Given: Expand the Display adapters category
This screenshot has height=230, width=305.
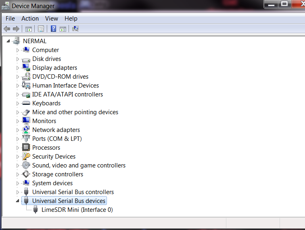Looking at the screenshot, I should click(x=17, y=68).
